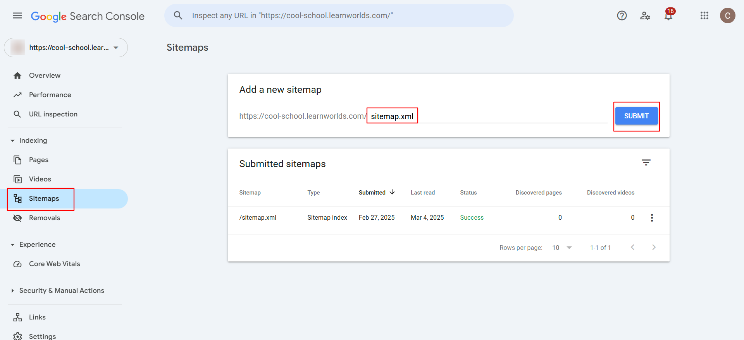Click the Discovered pages column header
The image size is (744, 340).
(539, 192)
